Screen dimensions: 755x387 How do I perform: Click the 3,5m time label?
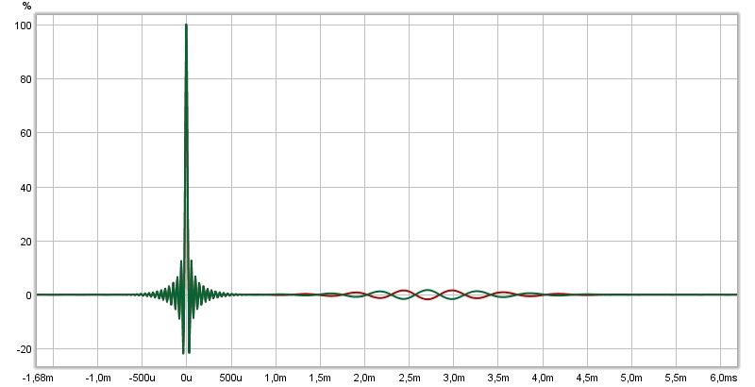click(498, 379)
